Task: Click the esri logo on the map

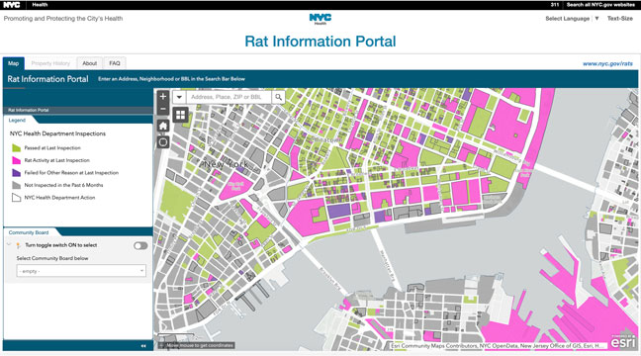Action: click(623, 342)
